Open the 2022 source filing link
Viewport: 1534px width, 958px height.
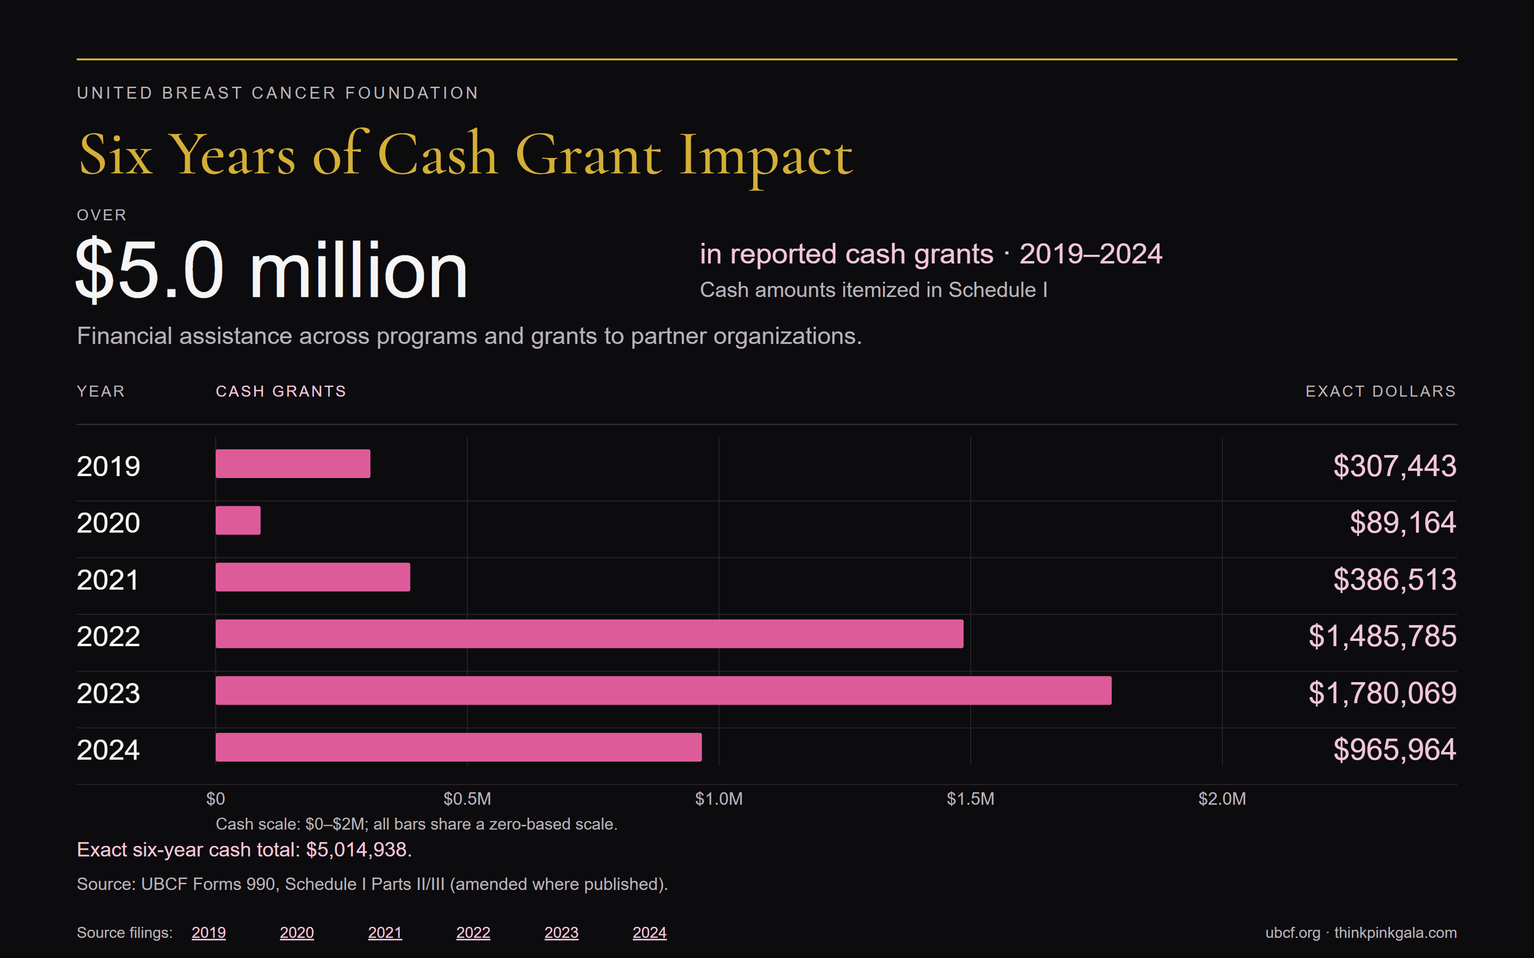[473, 933]
